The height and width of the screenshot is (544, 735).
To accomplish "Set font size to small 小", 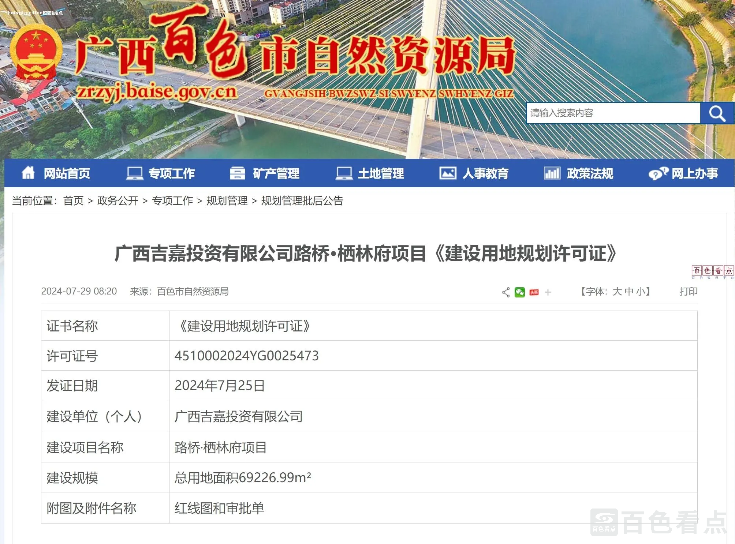I will pyautogui.click(x=640, y=292).
